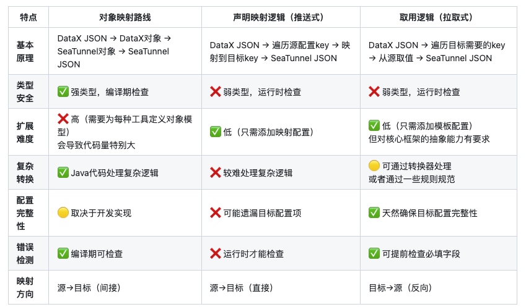This screenshot has height=307, width=526.
Task: Click red X before 可能遗漏目标配置项
Action: pyautogui.click(x=216, y=213)
